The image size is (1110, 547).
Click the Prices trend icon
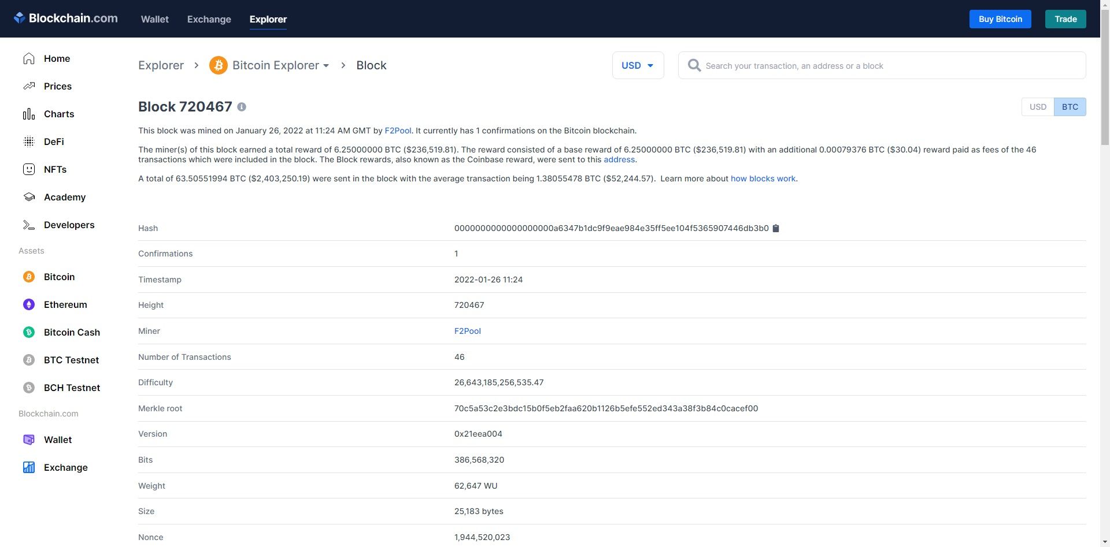pyautogui.click(x=29, y=86)
